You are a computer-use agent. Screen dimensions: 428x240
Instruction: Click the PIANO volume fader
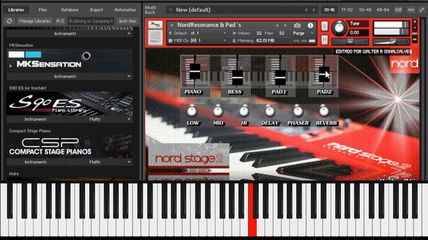195,71
